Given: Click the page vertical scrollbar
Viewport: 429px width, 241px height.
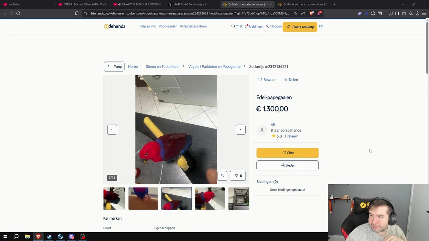Looking at the screenshot, I should point(427,47).
